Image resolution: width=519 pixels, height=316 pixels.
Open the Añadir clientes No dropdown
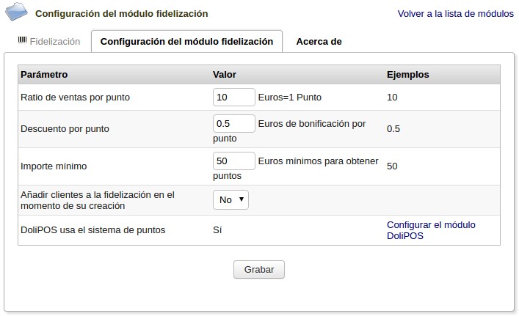(x=231, y=199)
